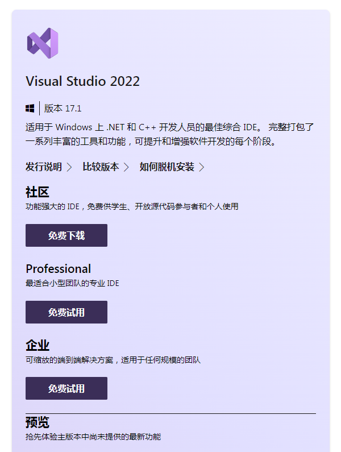Click 免费下载 button under 社区
The image size is (341, 452).
[x=66, y=235]
